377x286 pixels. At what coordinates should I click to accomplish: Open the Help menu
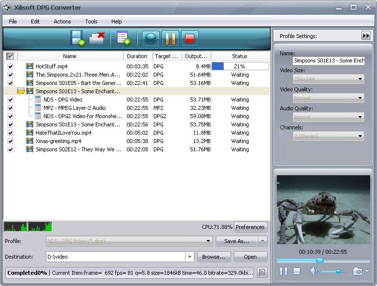(116, 21)
